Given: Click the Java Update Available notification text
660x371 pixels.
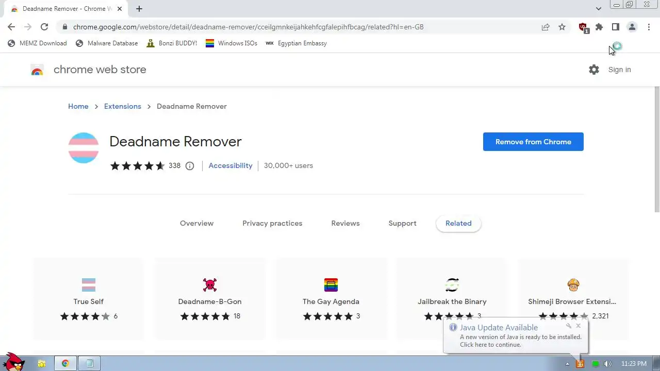Looking at the screenshot, I should [x=499, y=328].
